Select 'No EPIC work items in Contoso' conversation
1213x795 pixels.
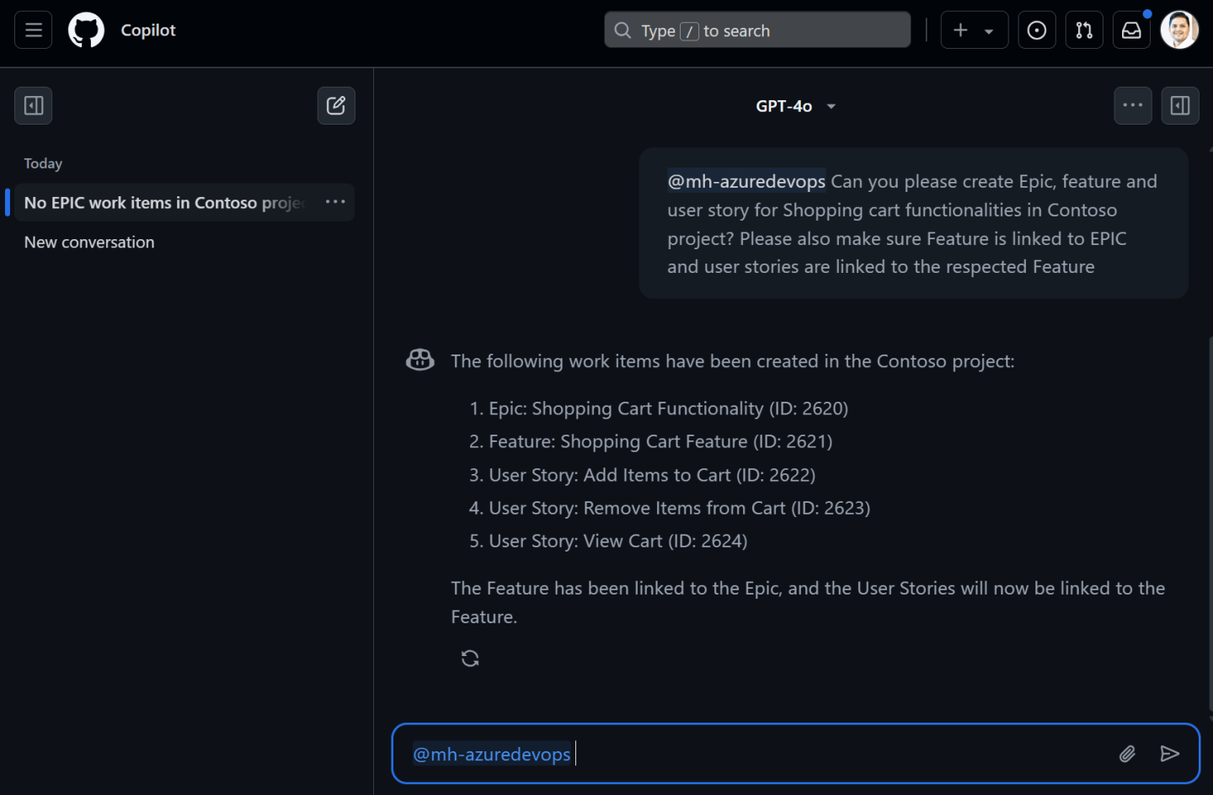point(164,203)
